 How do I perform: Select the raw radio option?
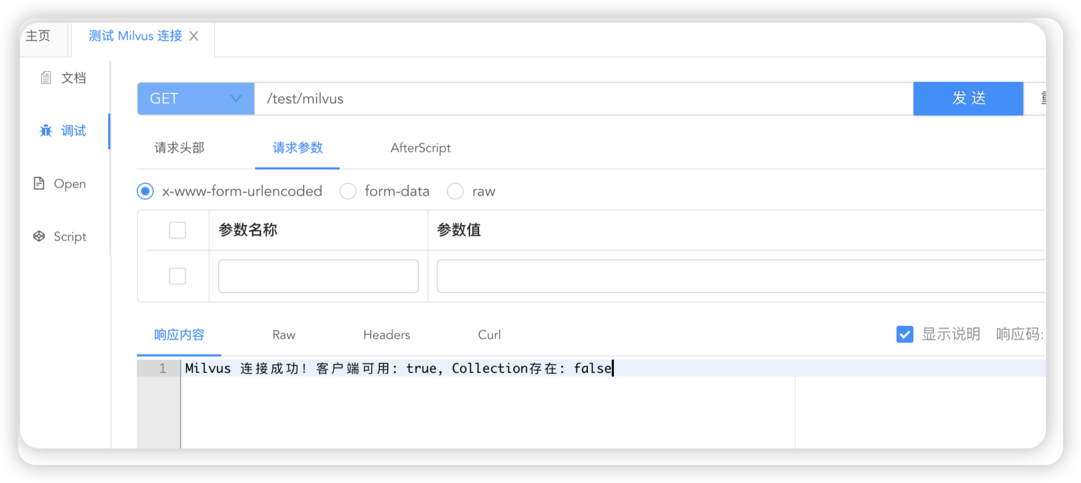click(x=455, y=191)
